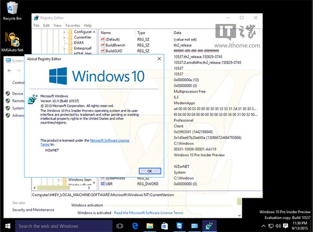Click the 00331-10000-00001-AA119 product ID value
The width and height of the screenshot is (313, 232).
(195, 149)
